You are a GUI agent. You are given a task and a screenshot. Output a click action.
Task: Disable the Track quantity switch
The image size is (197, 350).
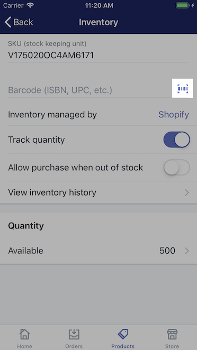[177, 140]
